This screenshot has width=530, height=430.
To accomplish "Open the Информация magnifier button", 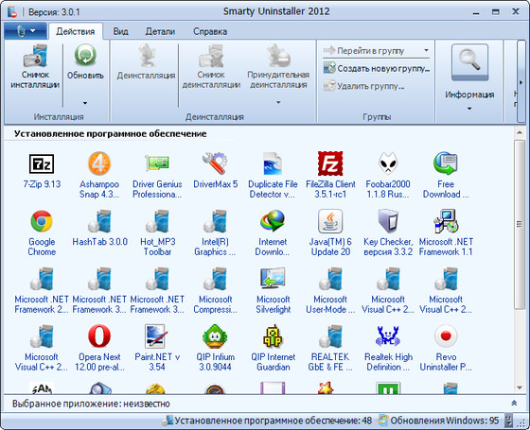I will pyautogui.click(x=469, y=62).
